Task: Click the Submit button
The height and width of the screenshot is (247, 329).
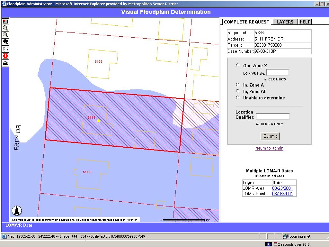Action: click(x=270, y=136)
